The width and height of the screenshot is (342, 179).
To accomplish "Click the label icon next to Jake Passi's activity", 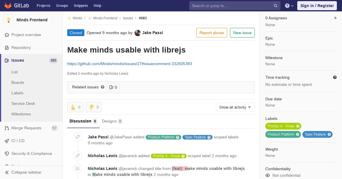I will point(78,137).
